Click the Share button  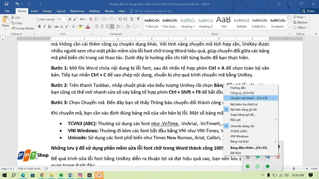coord(308,11)
